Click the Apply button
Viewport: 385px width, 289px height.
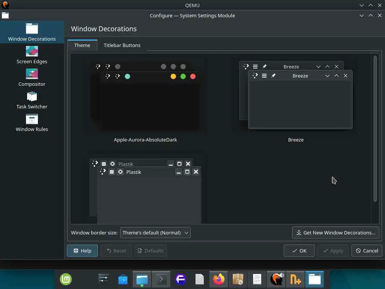point(333,251)
